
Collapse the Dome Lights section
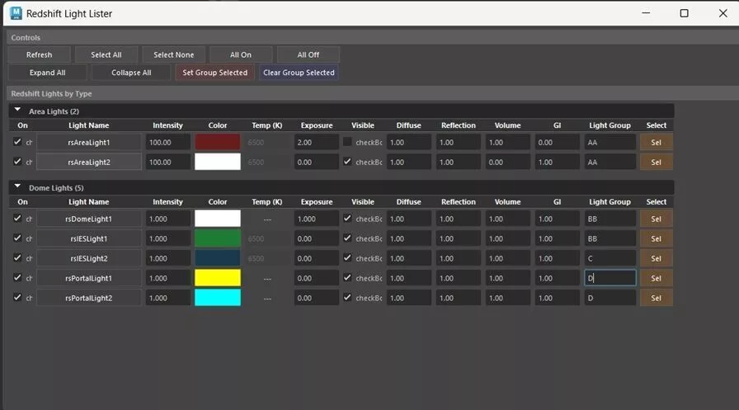tap(17, 186)
